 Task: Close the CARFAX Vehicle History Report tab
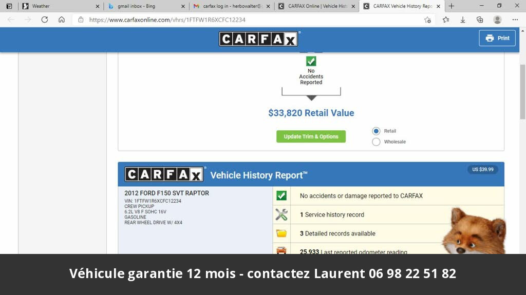(x=438, y=6)
